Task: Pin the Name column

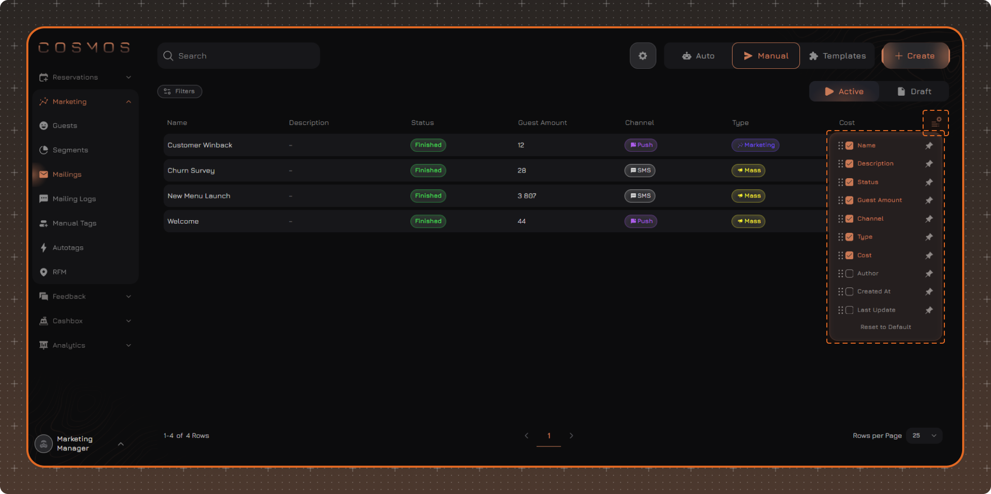Action: tap(929, 146)
